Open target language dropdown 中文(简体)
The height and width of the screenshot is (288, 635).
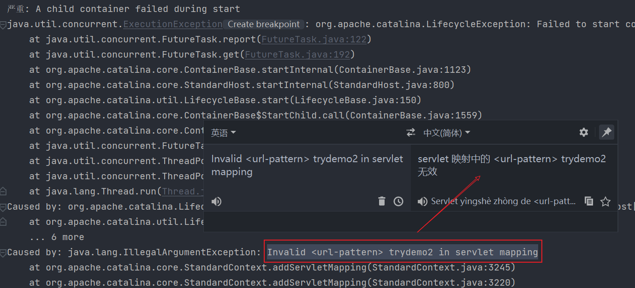pyautogui.click(x=446, y=133)
